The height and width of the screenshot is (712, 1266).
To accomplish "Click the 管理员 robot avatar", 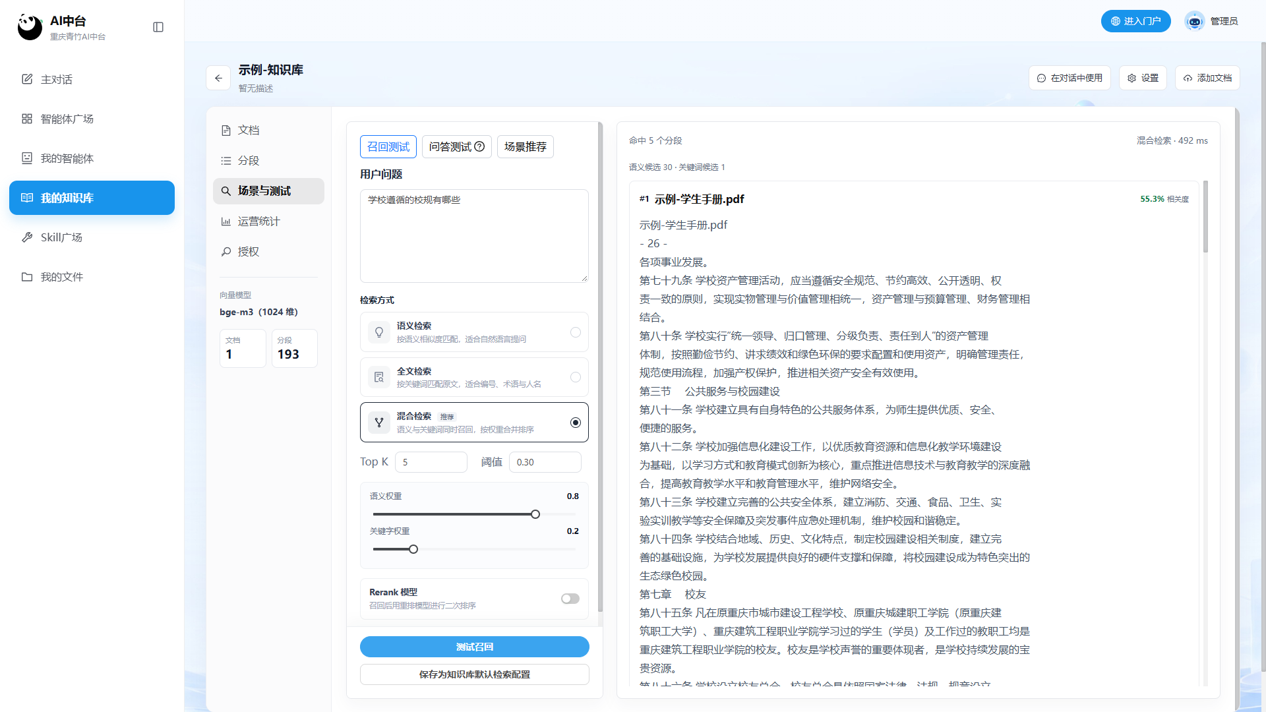I will 1194,21.
